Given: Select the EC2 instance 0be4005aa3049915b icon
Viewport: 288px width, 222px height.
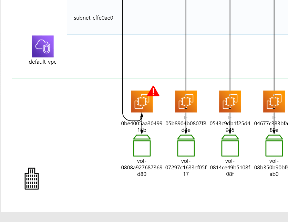Looking at the screenshot, I should coord(142,102).
